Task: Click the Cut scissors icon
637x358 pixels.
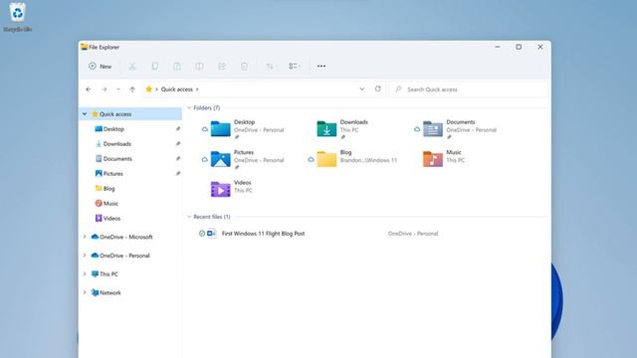Action: tap(132, 67)
